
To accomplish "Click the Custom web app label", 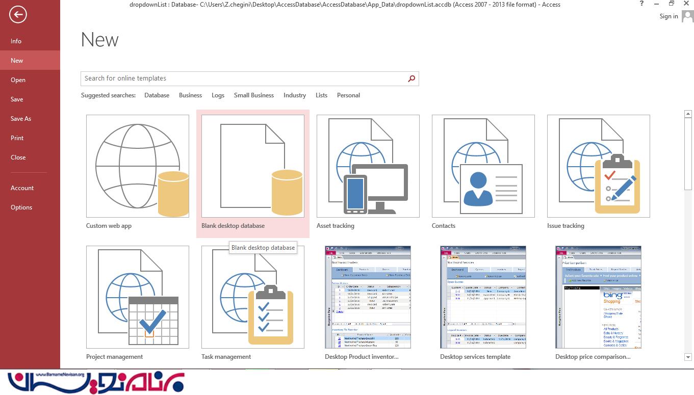I will pyautogui.click(x=109, y=226).
